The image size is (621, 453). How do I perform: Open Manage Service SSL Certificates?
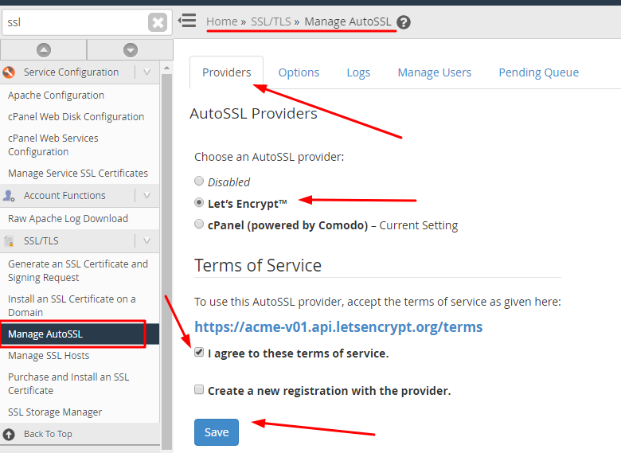tap(78, 174)
